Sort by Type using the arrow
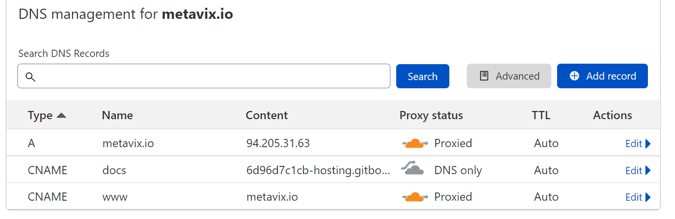 coord(61,115)
